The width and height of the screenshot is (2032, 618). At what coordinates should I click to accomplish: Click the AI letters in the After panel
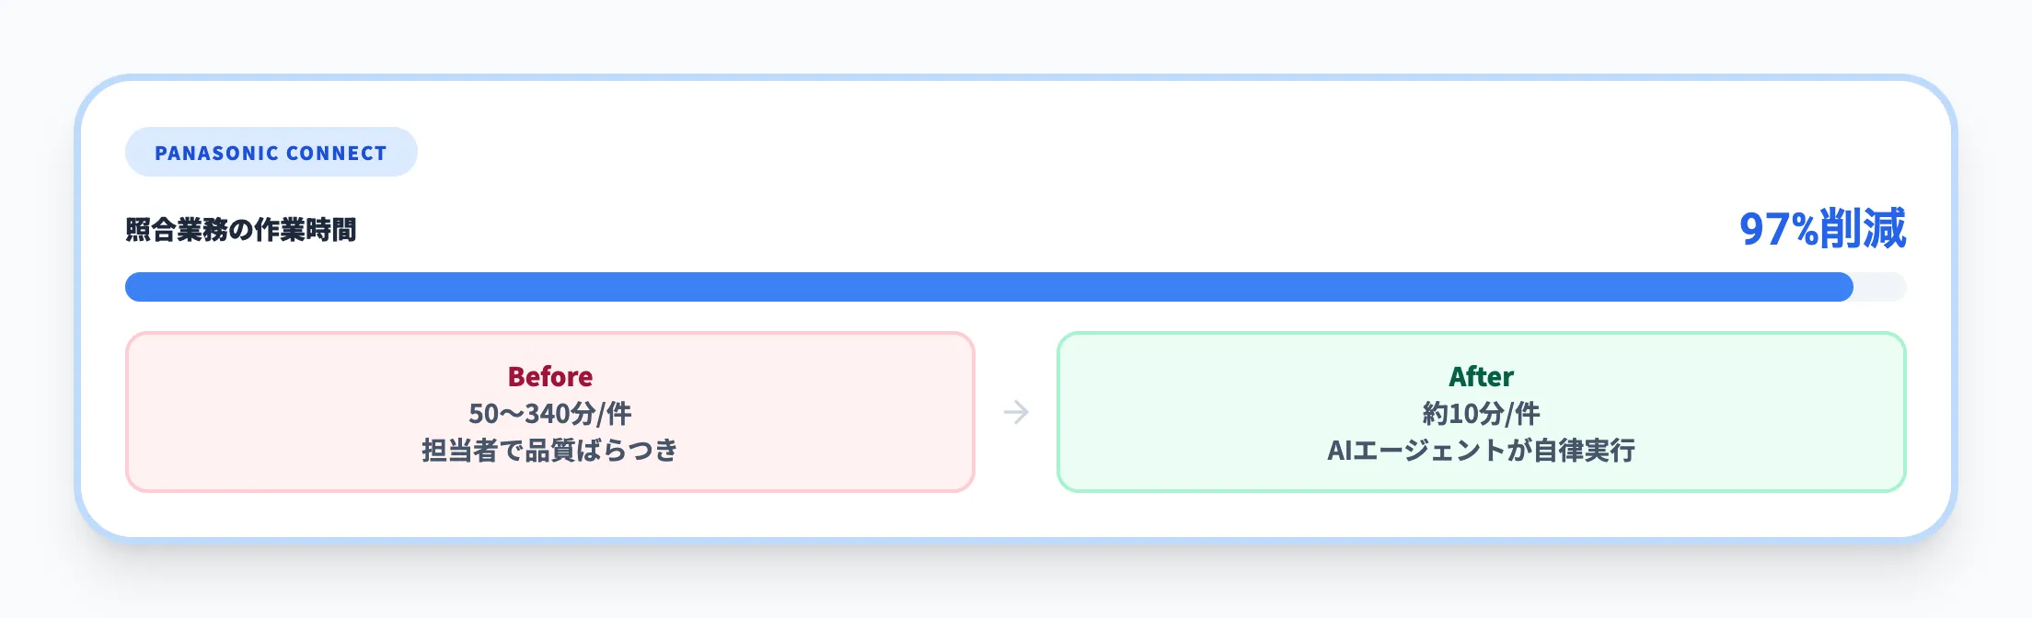1340,451
